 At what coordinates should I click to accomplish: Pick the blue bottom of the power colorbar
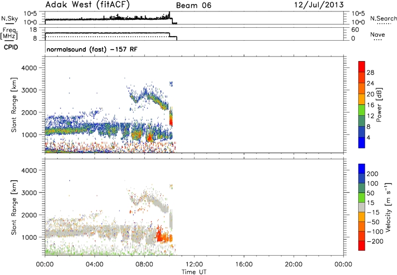pyautogui.click(x=362, y=142)
